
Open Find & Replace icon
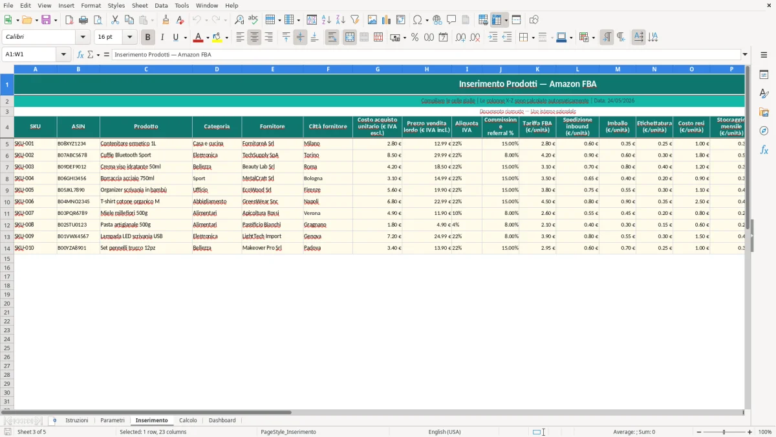click(239, 20)
